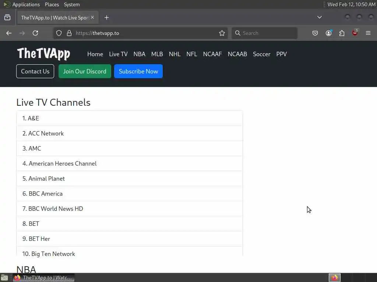Click the forward navigation arrow
This screenshot has height=282, width=377.
click(x=22, y=33)
